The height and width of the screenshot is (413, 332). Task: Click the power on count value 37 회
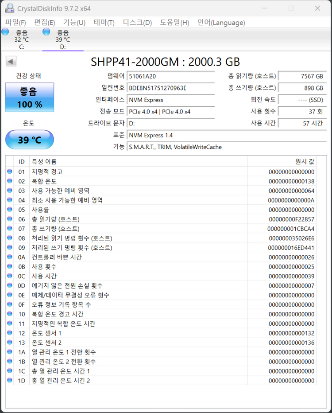click(x=302, y=112)
